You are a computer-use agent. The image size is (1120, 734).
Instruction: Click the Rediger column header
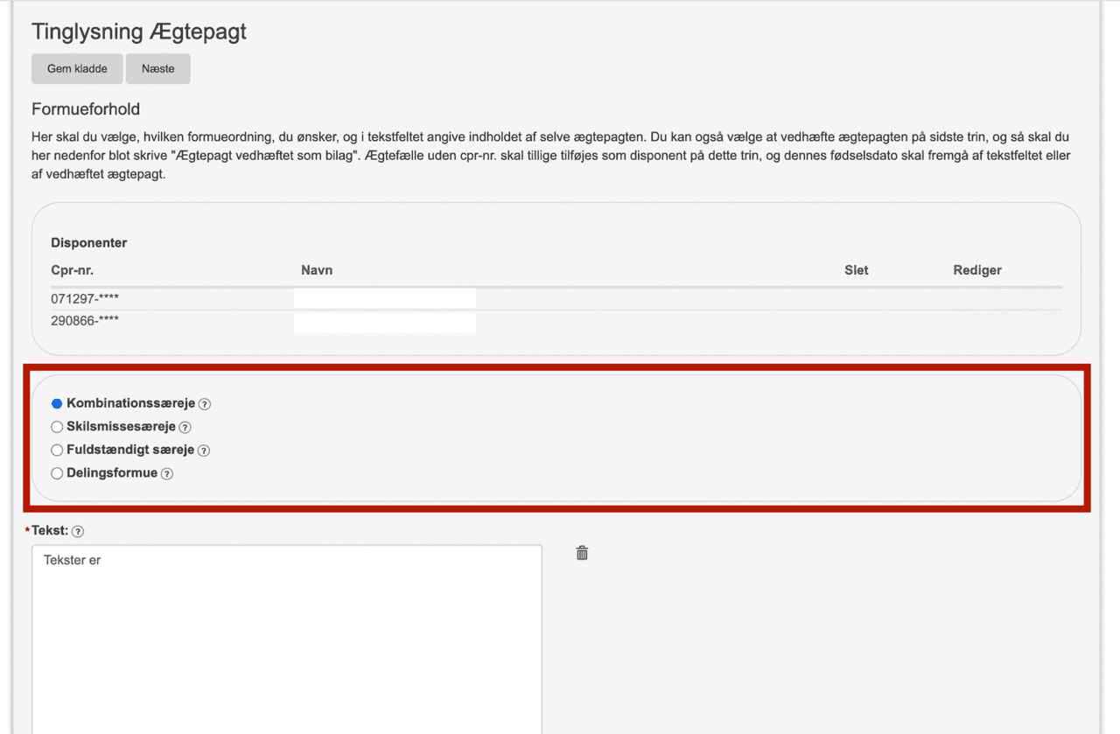tap(977, 270)
